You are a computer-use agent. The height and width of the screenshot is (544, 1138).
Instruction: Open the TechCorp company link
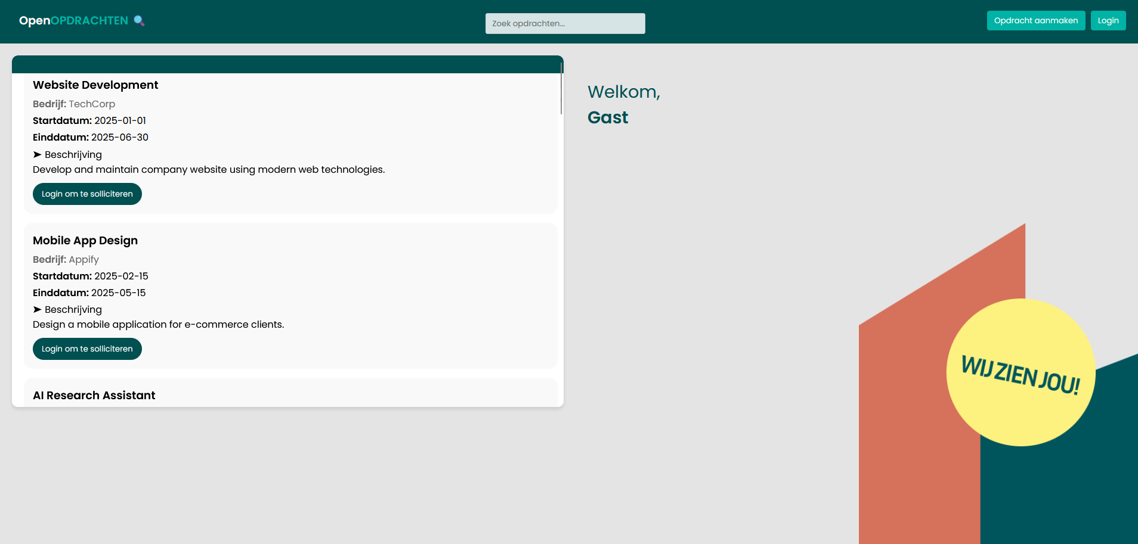tap(91, 104)
